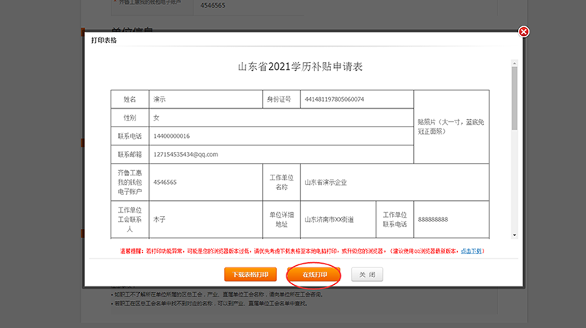This screenshot has height=328, width=586.
Task: Select the phone number 14400000016
Action: (171, 136)
